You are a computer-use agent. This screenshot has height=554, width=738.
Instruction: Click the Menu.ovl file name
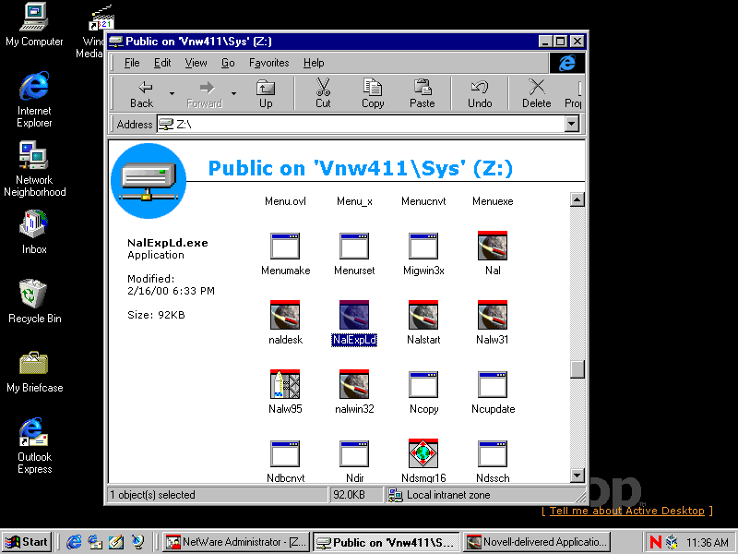coord(285,201)
